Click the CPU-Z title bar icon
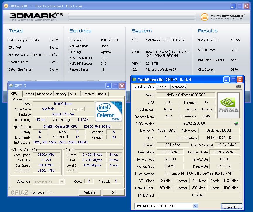Image resolution: width=253 pixels, height=212 pixels. (x=11, y=86)
